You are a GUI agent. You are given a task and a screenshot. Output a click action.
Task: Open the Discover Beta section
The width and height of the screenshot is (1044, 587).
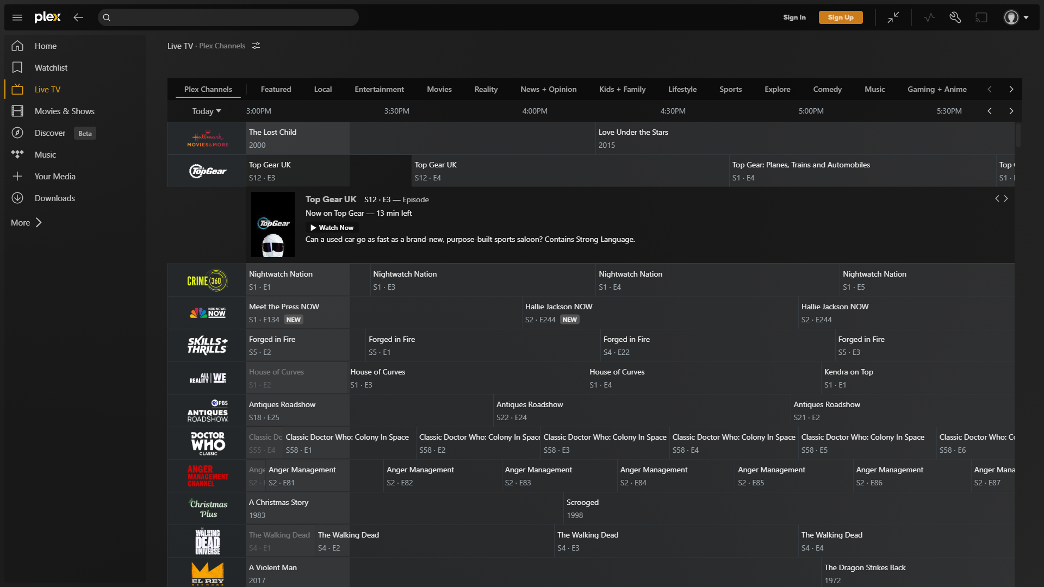click(x=49, y=133)
